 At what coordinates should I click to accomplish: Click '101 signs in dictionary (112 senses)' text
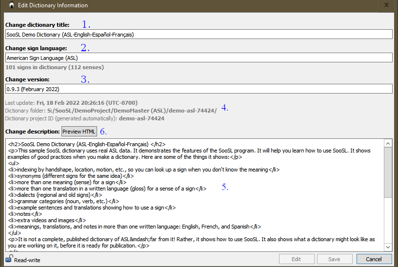55,67
